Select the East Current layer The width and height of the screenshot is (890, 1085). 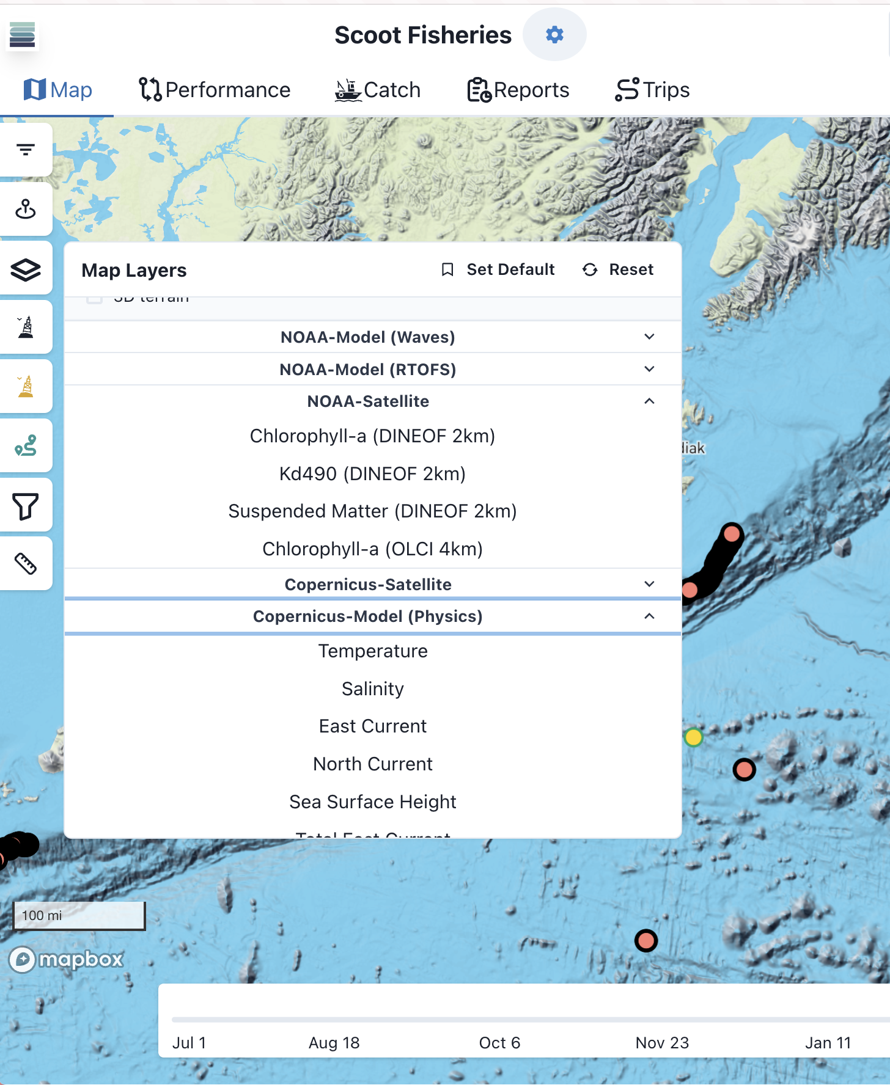coord(373,726)
